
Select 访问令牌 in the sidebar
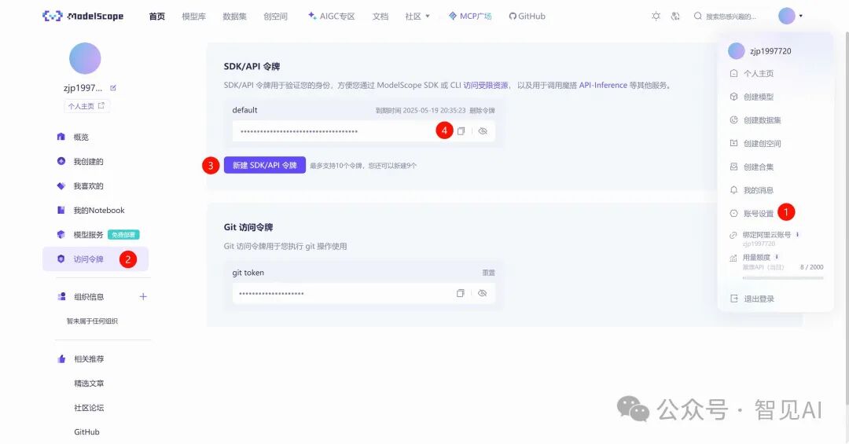tap(95, 259)
